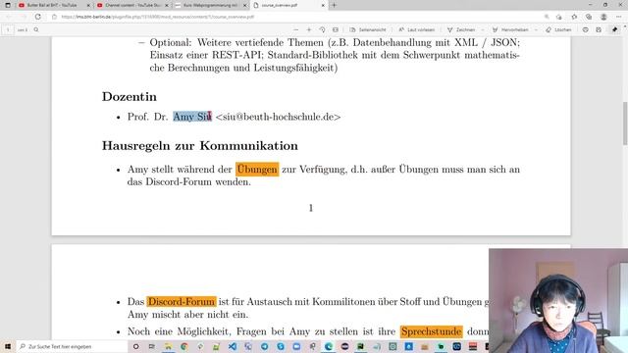Start Laut vorlesen read aloud
Image resolution: width=628 pixels, height=353 pixels.
coord(417,29)
